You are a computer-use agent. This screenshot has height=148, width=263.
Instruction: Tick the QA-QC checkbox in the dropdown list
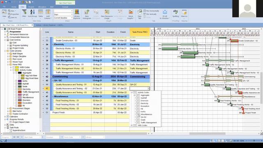pyautogui.click(x=137, y=117)
